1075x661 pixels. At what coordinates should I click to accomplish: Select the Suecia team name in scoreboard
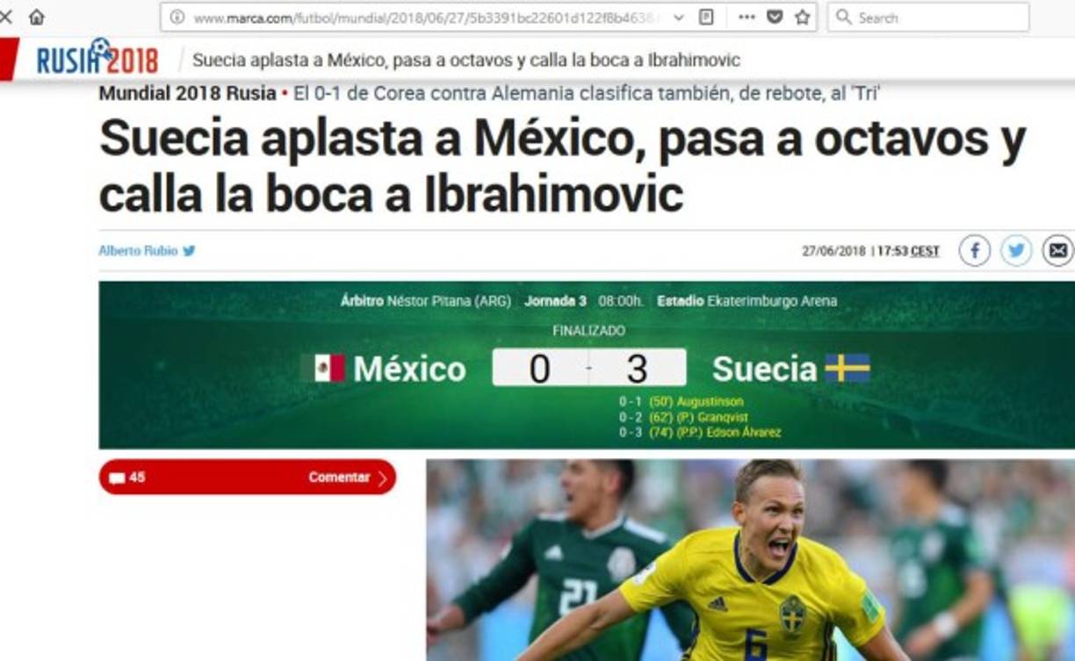[764, 369]
